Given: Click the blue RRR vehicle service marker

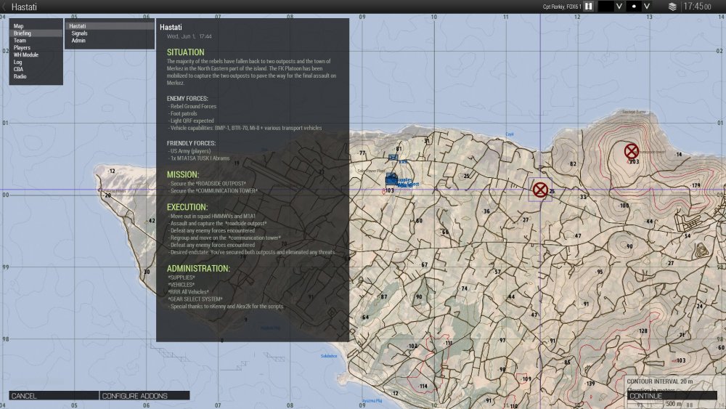Looking at the screenshot, I should 393,157.
